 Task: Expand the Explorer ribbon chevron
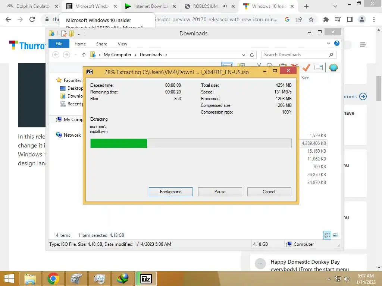(x=328, y=43)
